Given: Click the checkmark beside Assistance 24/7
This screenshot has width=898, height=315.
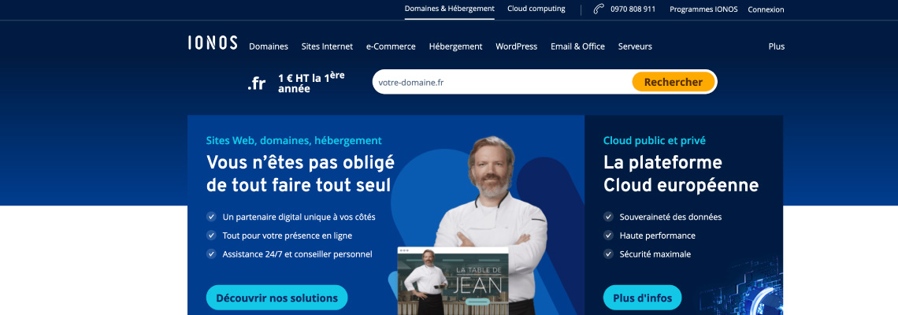Looking at the screenshot, I should [211, 254].
